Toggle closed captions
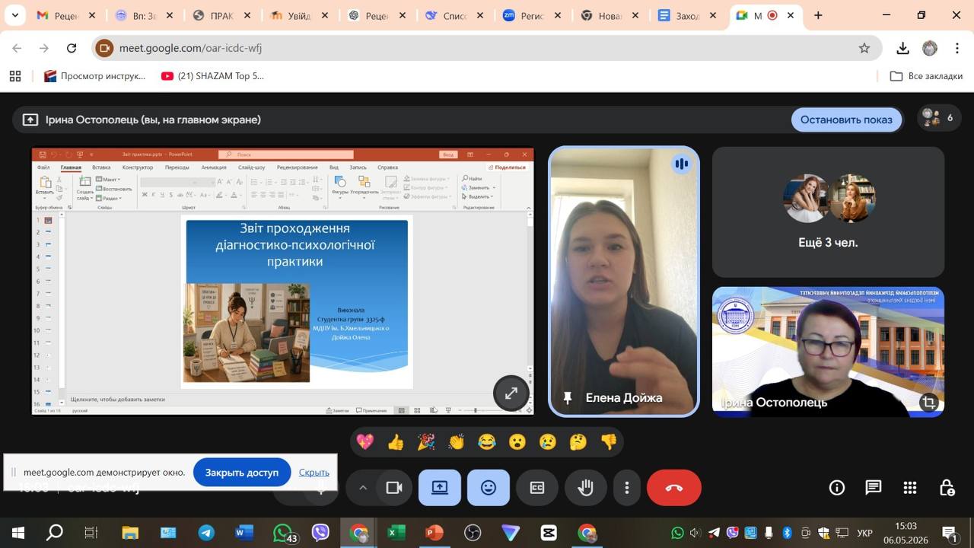 click(537, 488)
